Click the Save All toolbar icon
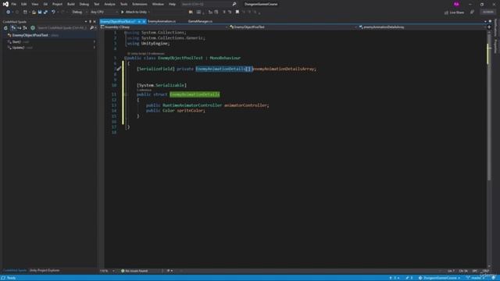The image size is (500, 281). 45,12
